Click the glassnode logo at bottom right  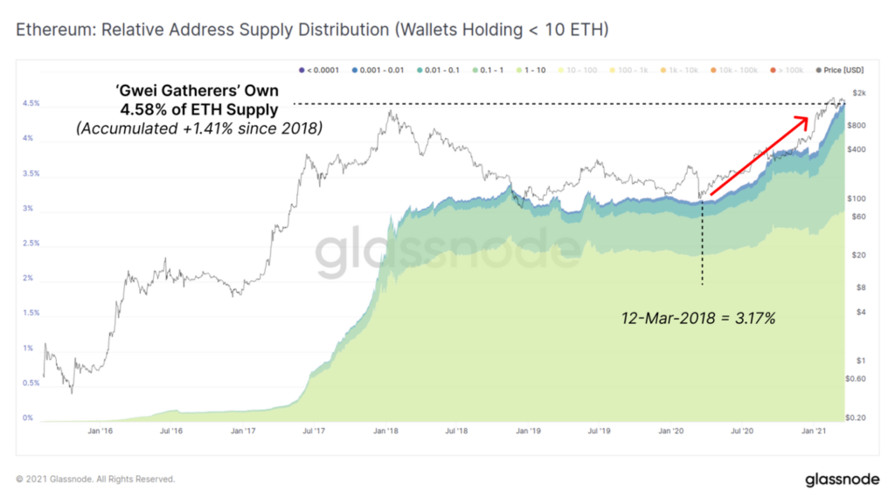pos(842,480)
